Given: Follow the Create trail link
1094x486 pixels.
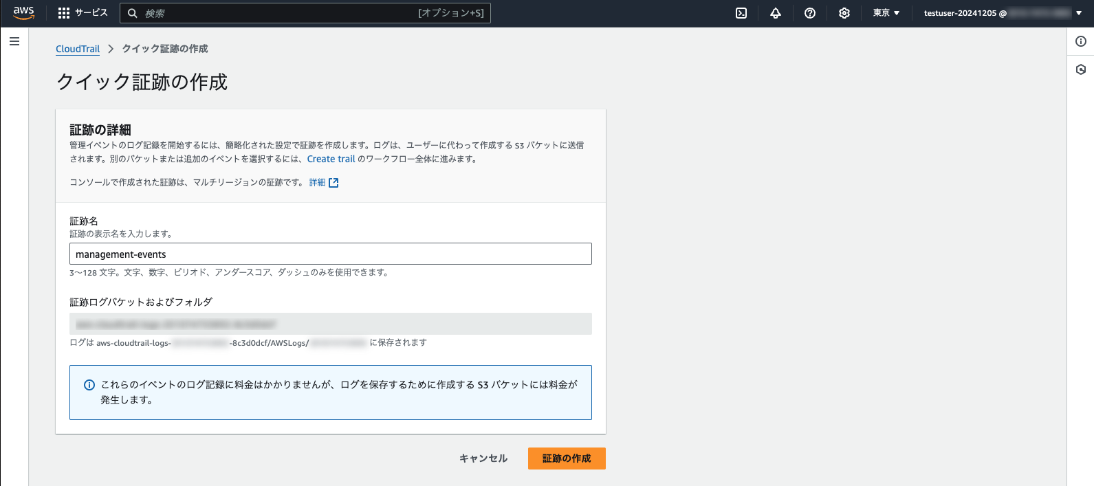Looking at the screenshot, I should point(331,159).
